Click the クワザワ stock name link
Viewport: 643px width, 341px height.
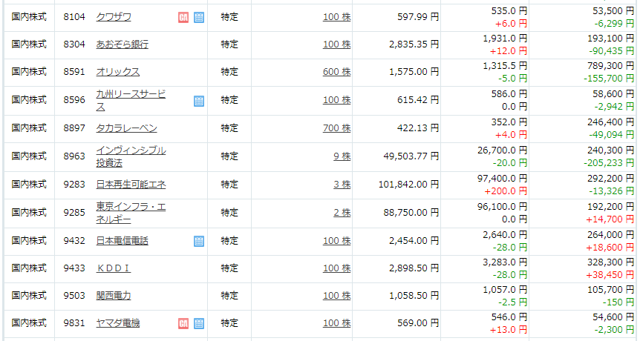[x=114, y=17]
